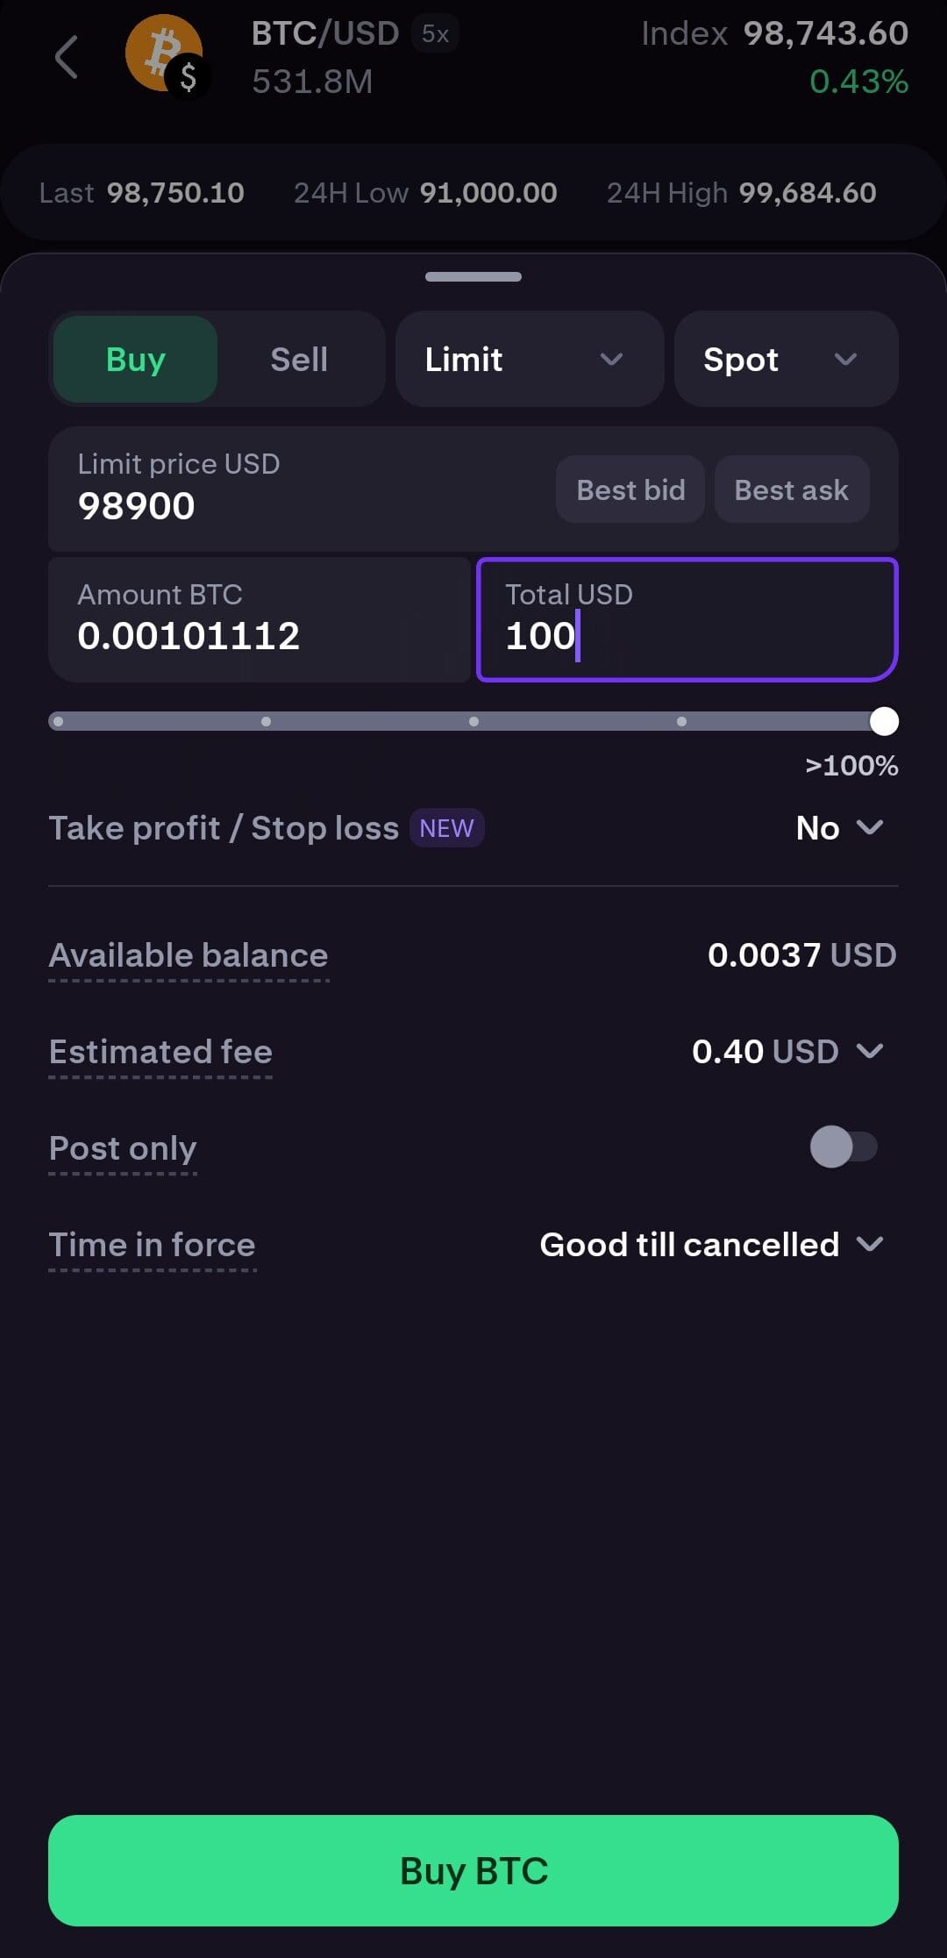Toggle the Post only switch
947x1958 pixels.
(843, 1147)
